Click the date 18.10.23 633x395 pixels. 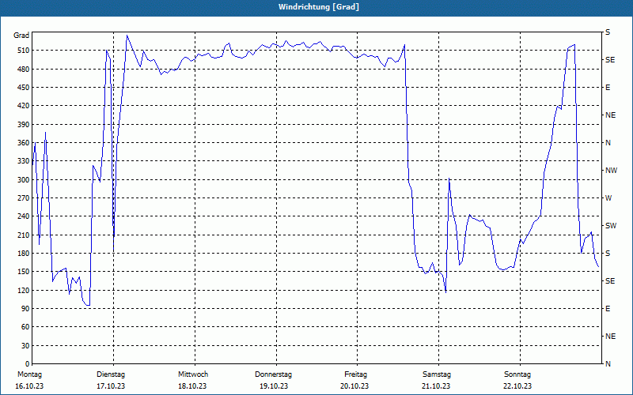[x=192, y=386]
